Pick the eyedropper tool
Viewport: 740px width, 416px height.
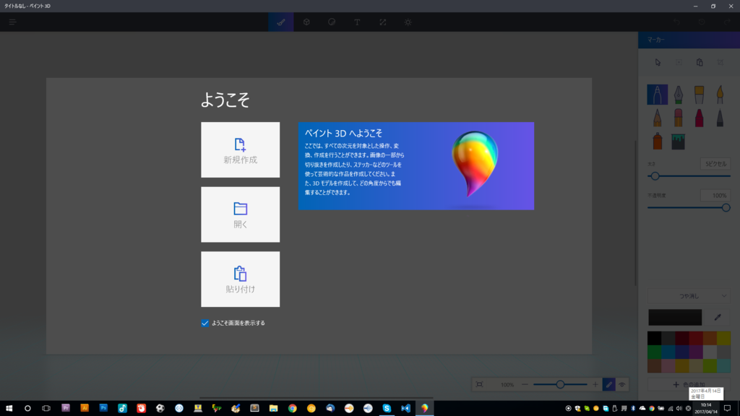718,318
